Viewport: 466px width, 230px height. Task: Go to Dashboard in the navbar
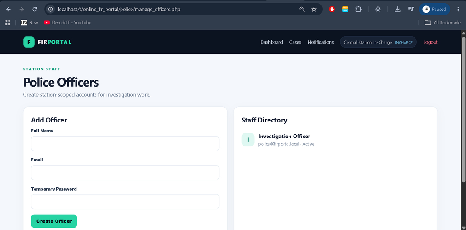(x=272, y=42)
